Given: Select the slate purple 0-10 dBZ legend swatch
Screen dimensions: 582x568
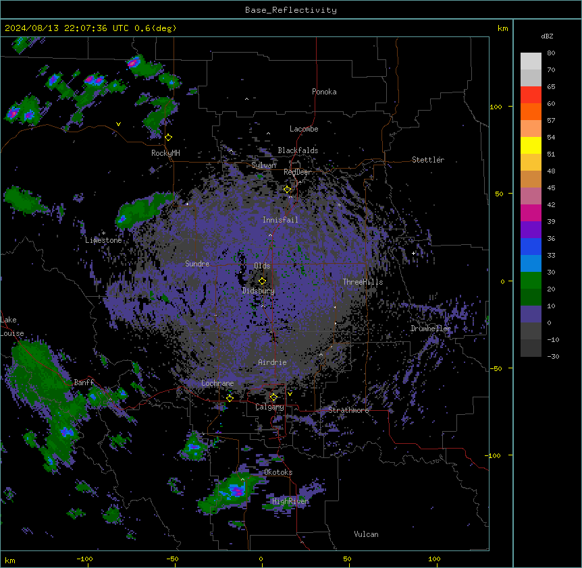Looking at the screenshot, I should [531, 314].
